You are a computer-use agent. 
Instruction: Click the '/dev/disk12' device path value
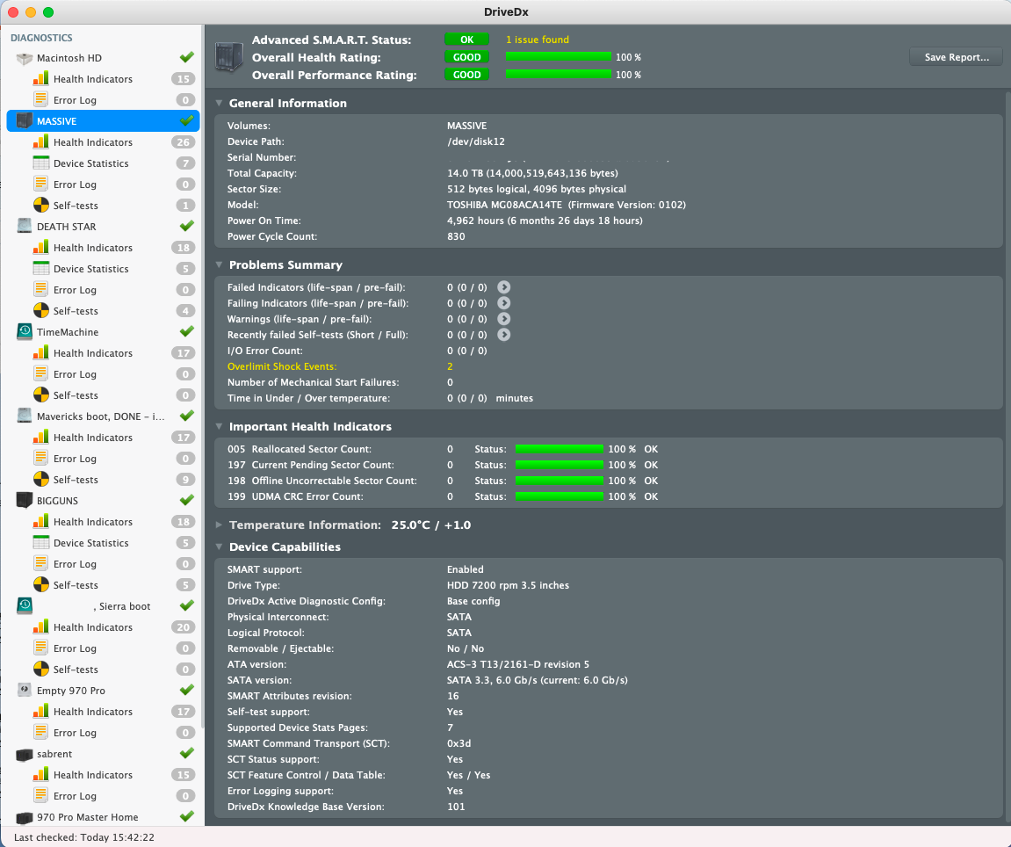pyautogui.click(x=476, y=141)
